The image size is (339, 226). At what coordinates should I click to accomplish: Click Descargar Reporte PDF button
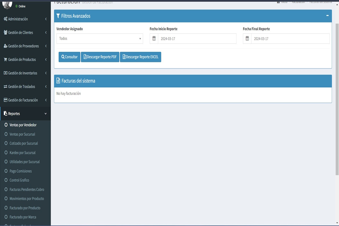pos(100,57)
